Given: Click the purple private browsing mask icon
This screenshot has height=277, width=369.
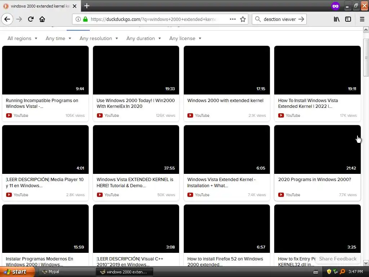Looking at the screenshot, I should click(x=335, y=6).
